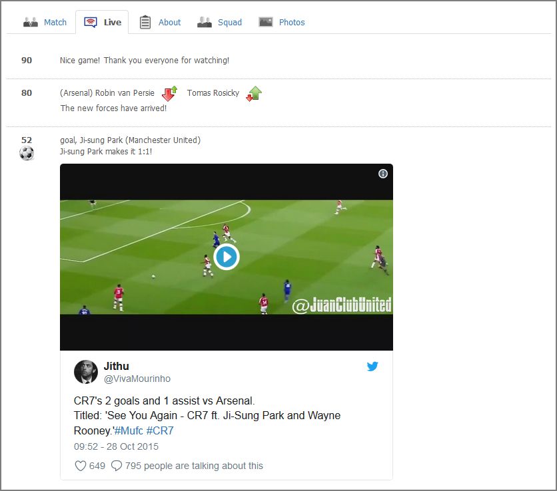Open the Squad tab
The width and height of the screenshot is (557, 491).
click(x=219, y=23)
